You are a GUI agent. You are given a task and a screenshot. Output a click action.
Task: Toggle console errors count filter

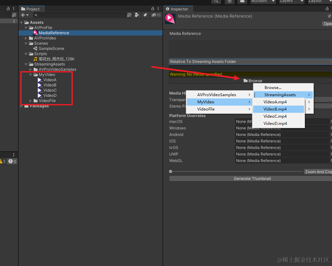[12, 161]
